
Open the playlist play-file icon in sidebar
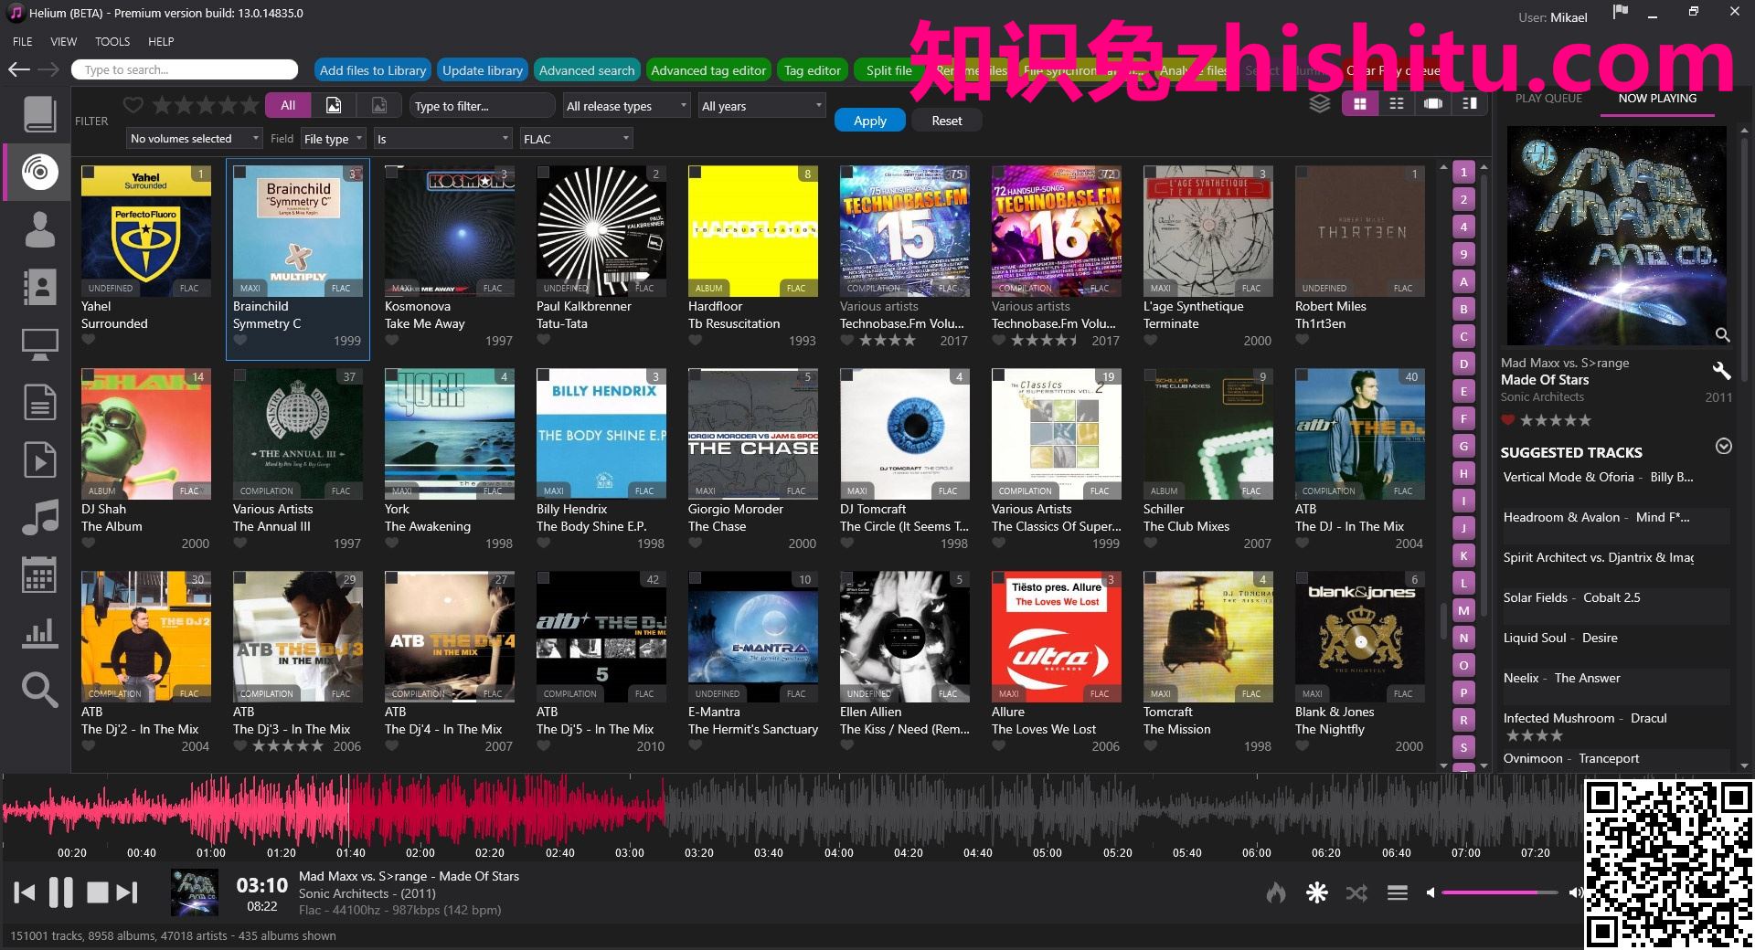[39, 459]
